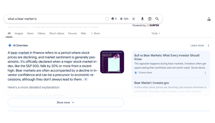Open the Tools dropdown
Viewport: 215px width, 123px height.
156,33
